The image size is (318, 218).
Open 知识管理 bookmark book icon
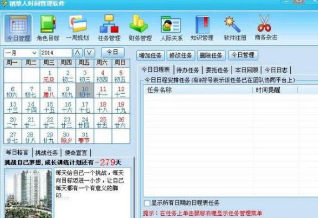click(x=202, y=28)
